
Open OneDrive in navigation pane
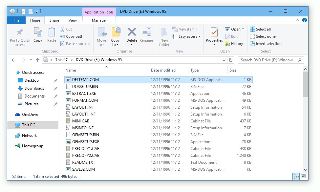[x=27, y=115]
